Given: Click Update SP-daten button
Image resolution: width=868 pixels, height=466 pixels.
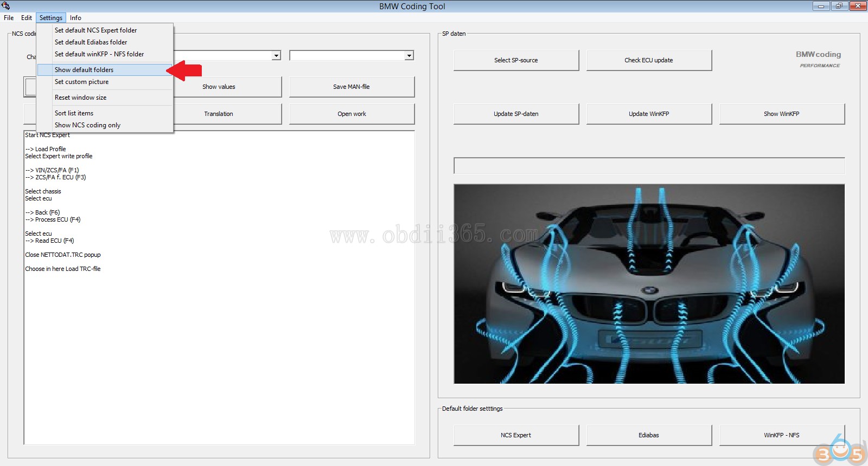Looking at the screenshot, I should click(516, 114).
